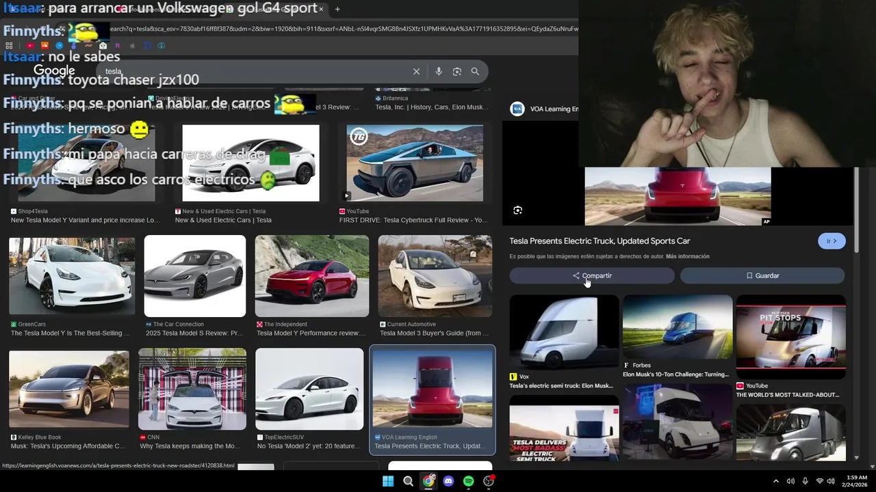Screen dimensions: 876x492
Task: Open the Forbes blue semi truck related image
Action: (x=678, y=327)
